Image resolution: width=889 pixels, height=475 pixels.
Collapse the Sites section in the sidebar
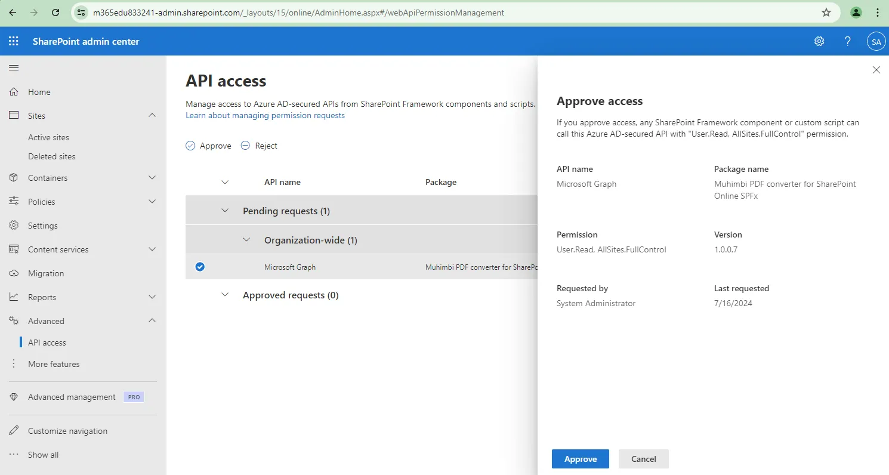point(152,115)
